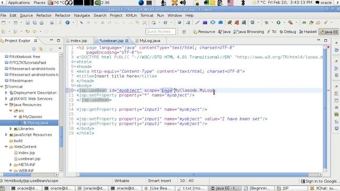Click Back navigation yellow arrow icon
Screen dimensions: 340x191
tap(35, 32)
